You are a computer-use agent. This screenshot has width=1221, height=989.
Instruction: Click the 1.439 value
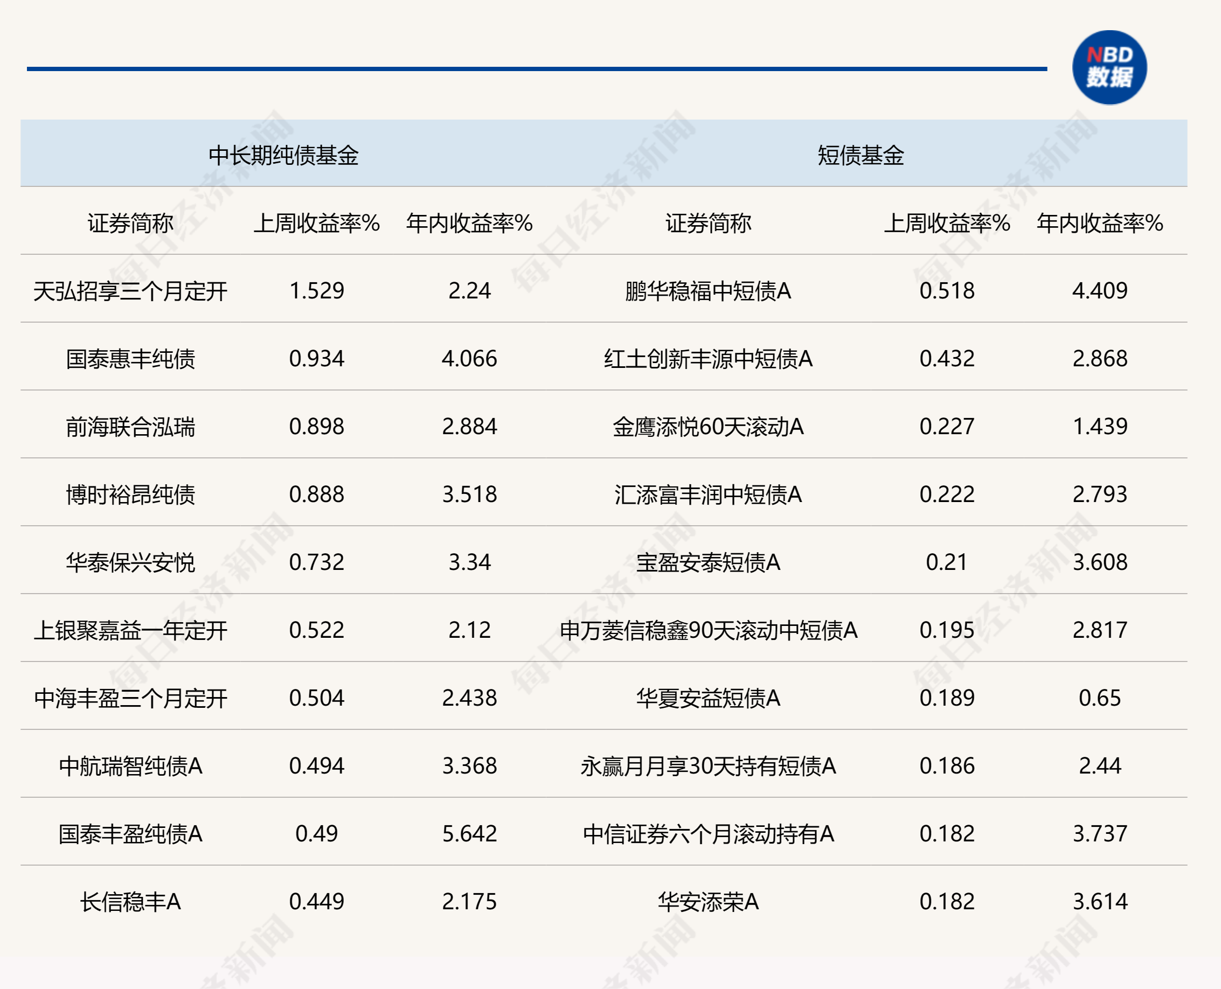click(x=1100, y=426)
